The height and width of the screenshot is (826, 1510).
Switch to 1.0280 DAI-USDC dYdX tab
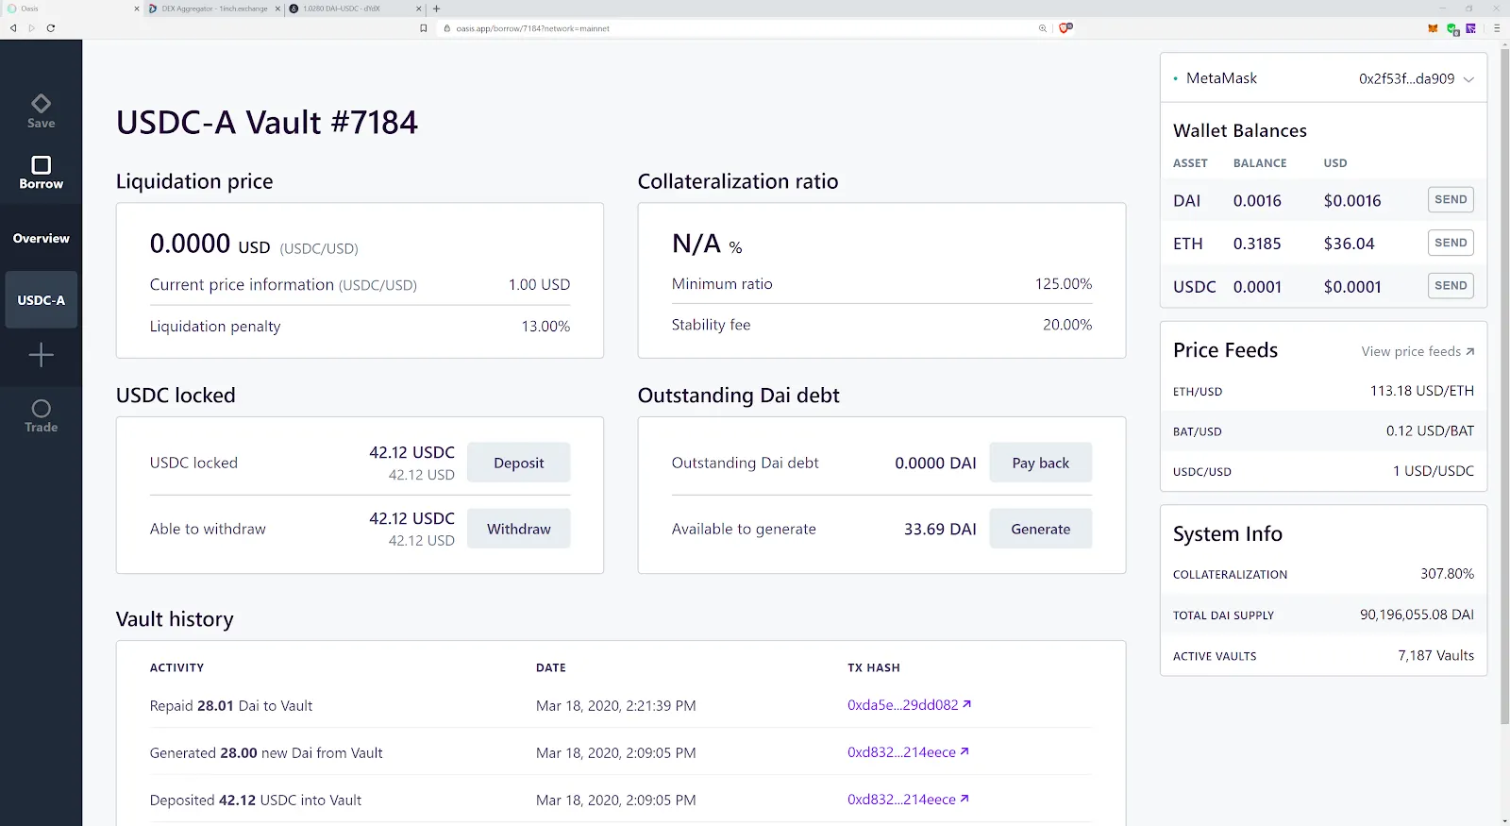tap(354, 8)
